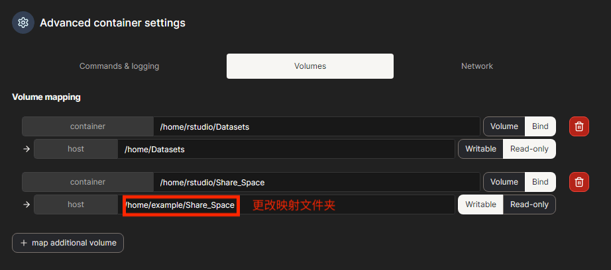Make the Datasets volume Read-only
The image size is (611, 270).
[529, 149]
